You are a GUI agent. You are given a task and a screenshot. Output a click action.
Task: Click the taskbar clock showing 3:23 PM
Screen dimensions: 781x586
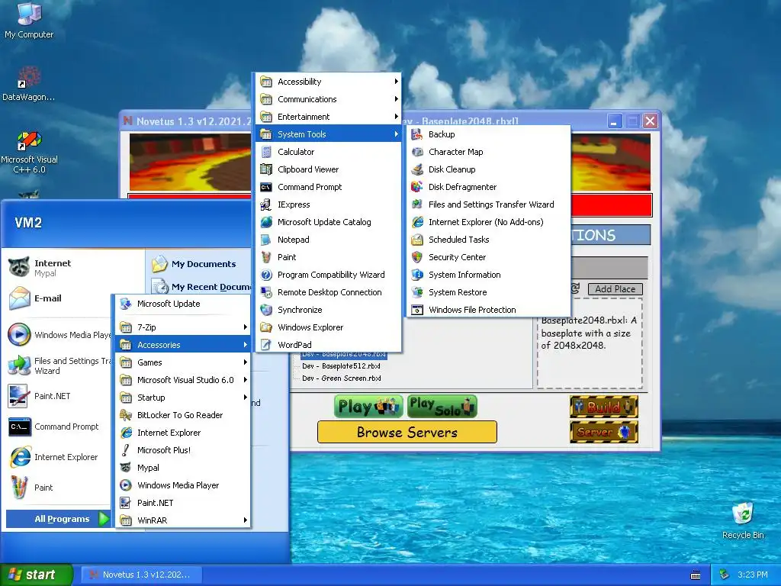pos(752,575)
